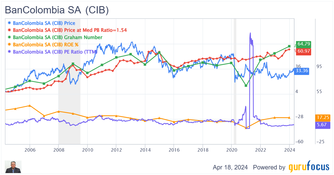334x175 pixels.
Task: Click the orange ROE % legend dot
Action: click(10, 45)
